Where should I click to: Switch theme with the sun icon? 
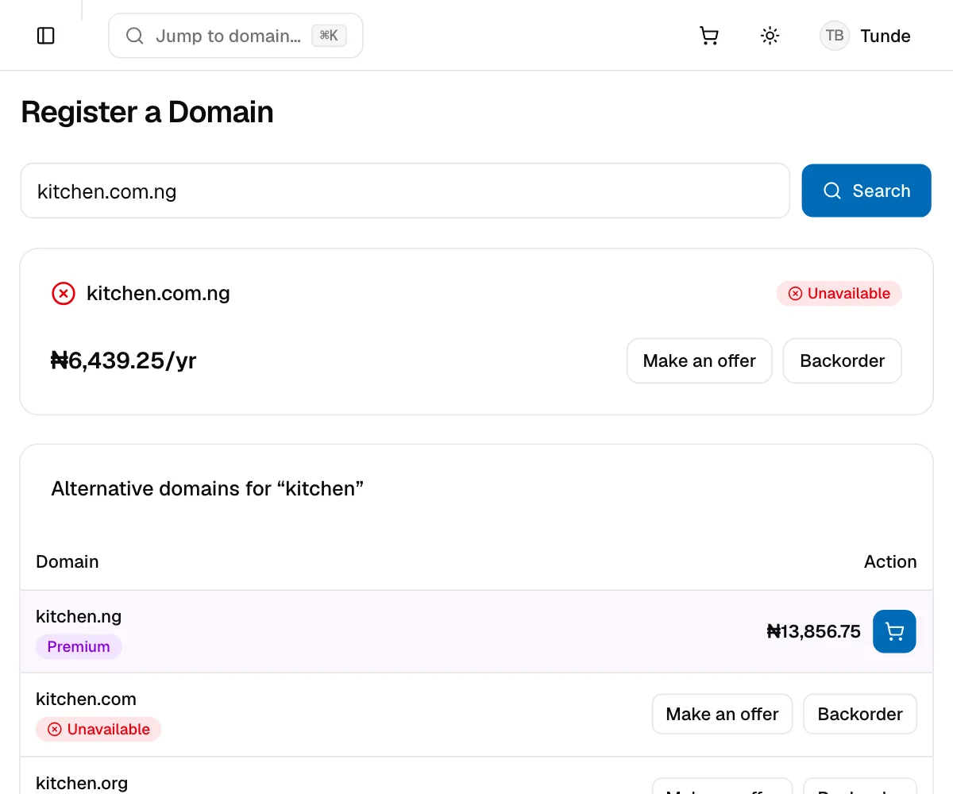(770, 36)
